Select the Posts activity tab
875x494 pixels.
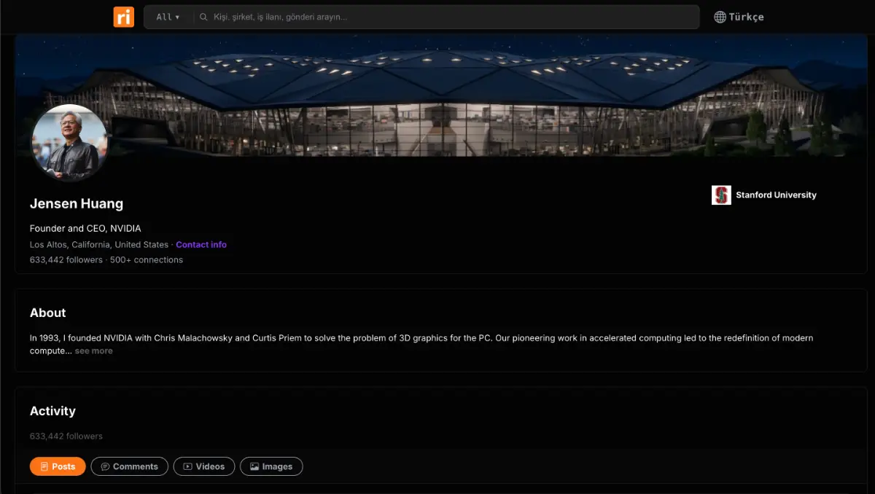[x=58, y=466]
